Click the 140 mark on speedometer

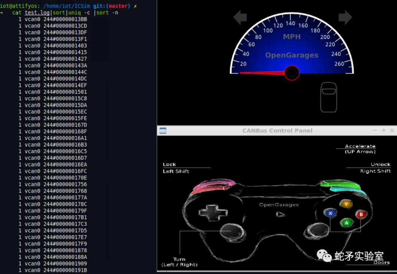click(x=290, y=23)
